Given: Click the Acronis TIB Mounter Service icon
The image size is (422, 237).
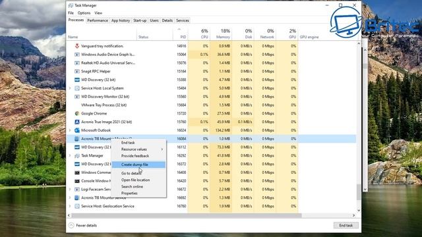Looking at the screenshot, I should [77, 197].
